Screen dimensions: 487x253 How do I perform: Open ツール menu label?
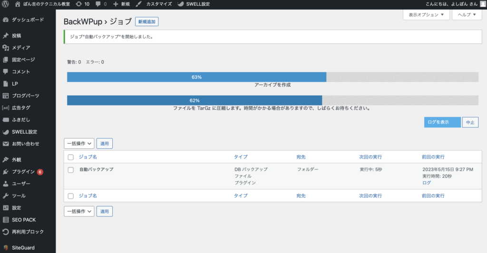pos(19,195)
